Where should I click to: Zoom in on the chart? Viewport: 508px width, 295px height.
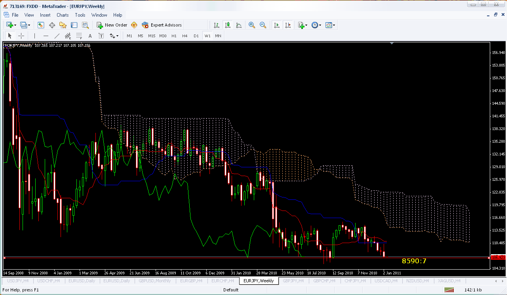point(252,25)
